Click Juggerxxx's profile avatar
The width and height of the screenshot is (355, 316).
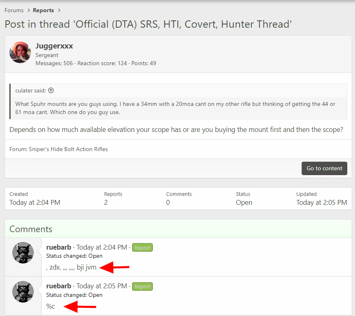(x=20, y=52)
